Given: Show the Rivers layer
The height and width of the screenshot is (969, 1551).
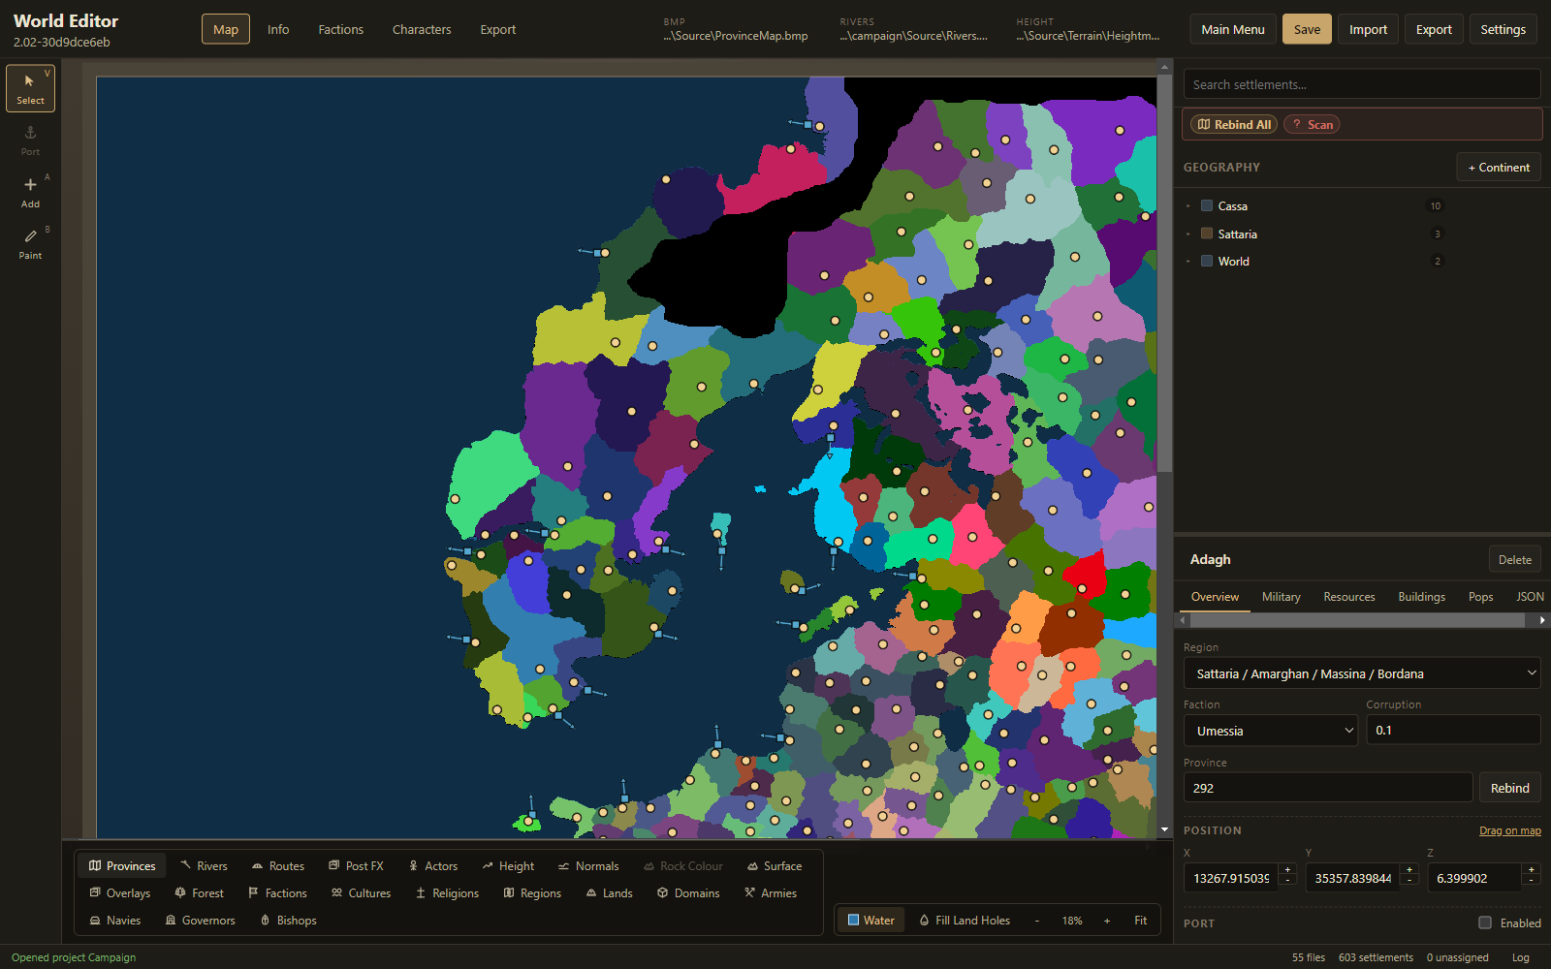Looking at the screenshot, I should pyautogui.click(x=204, y=865).
